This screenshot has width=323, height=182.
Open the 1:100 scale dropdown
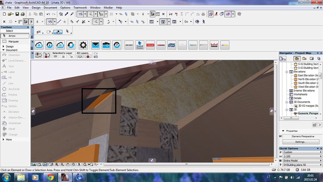point(302,156)
